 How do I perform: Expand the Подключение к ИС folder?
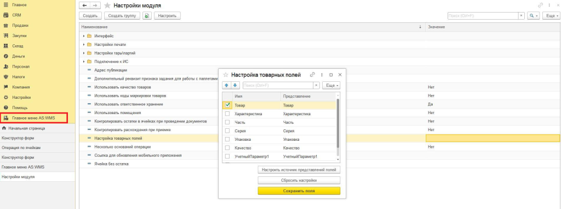pos(84,61)
